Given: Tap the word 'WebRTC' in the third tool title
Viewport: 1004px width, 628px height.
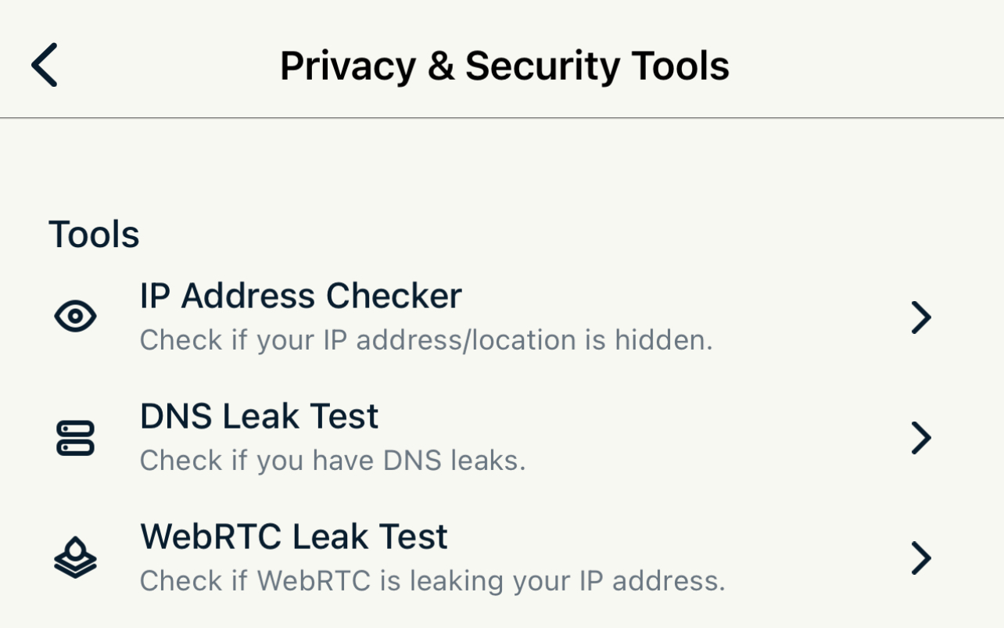Looking at the screenshot, I should (211, 536).
